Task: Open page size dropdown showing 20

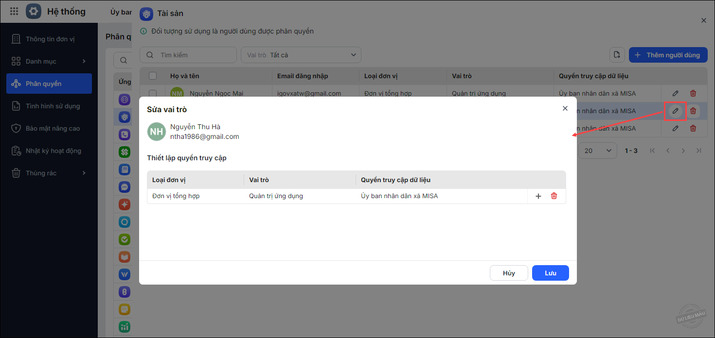Action: [x=597, y=151]
